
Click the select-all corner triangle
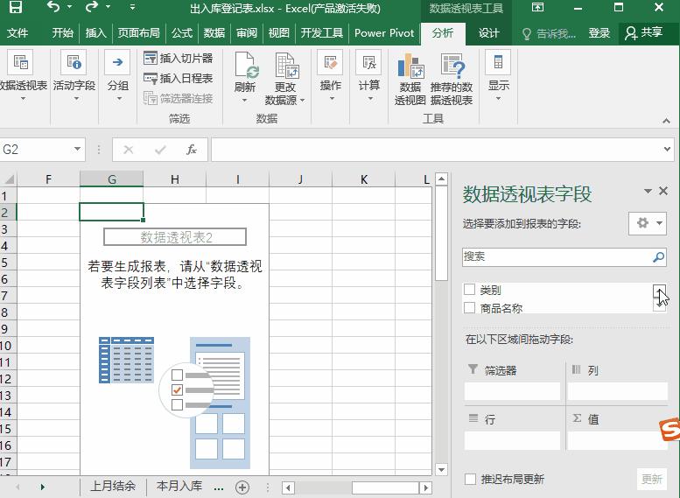9,179
